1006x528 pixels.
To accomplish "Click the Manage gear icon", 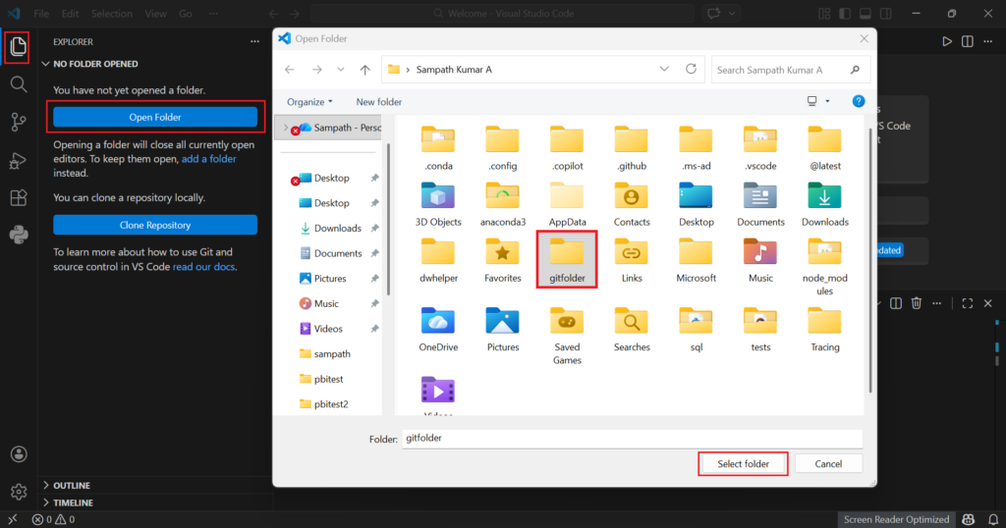I will tap(18, 492).
